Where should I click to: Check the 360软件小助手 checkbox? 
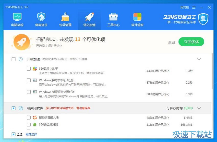coord(29,69)
